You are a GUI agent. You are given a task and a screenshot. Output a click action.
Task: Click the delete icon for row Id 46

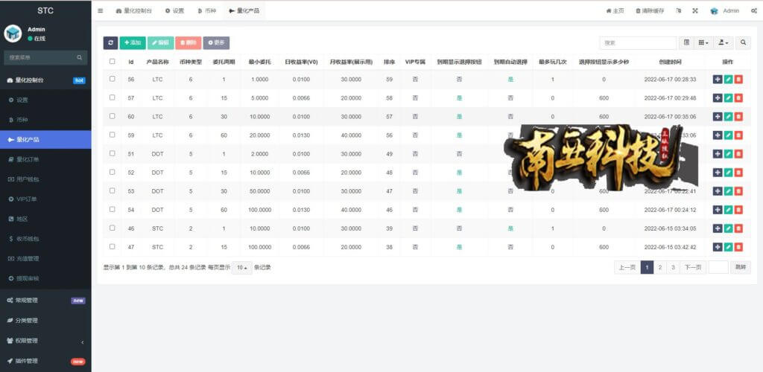point(738,228)
